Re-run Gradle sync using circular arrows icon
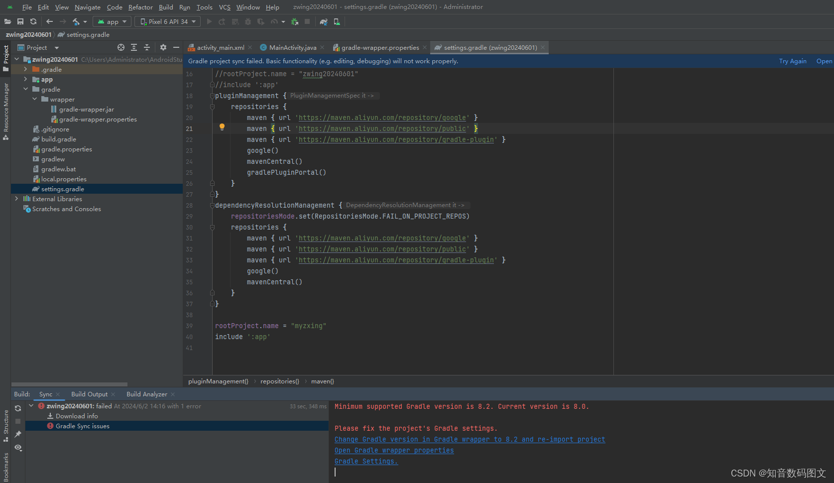 [x=17, y=408]
